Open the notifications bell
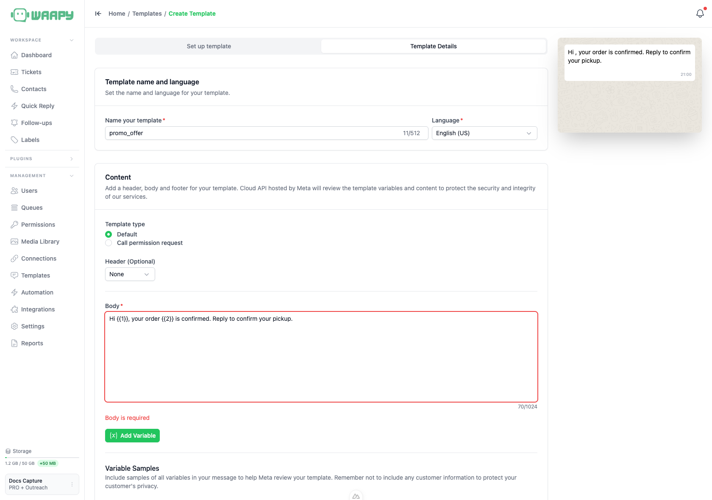The width and height of the screenshot is (712, 500). click(700, 14)
